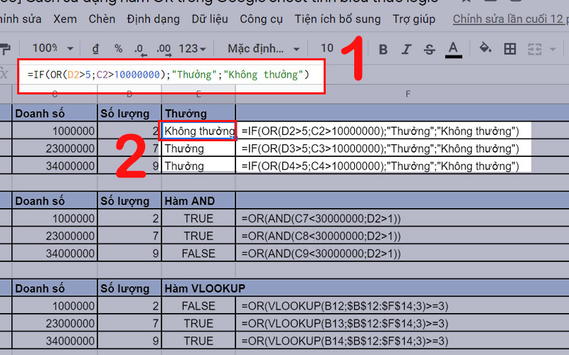The width and height of the screenshot is (569, 355).
Task: Toggle italic formatting
Action: pos(406,49)
